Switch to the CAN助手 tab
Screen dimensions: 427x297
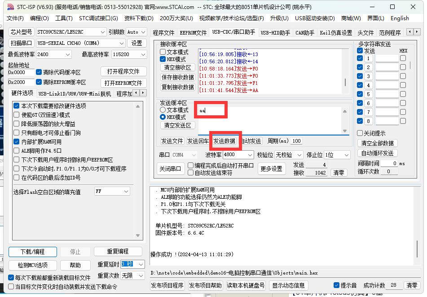[305, 33]
